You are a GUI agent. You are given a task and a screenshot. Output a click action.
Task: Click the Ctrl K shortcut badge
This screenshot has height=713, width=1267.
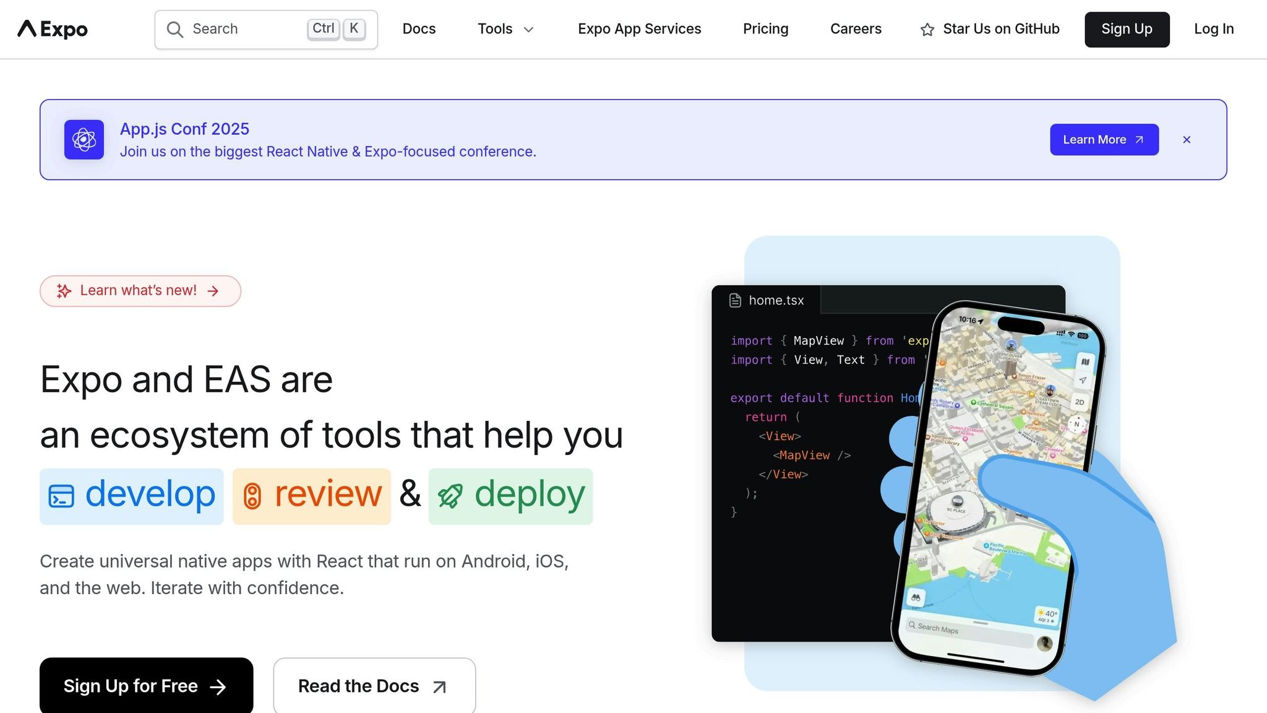337,28
